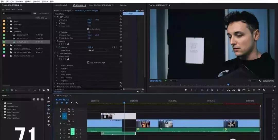Enable the High Dynamic Range checkbox
This screenshot has height=140, width=278.
88,62
